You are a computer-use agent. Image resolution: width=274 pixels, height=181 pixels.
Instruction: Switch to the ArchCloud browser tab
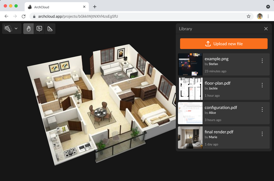54,6
